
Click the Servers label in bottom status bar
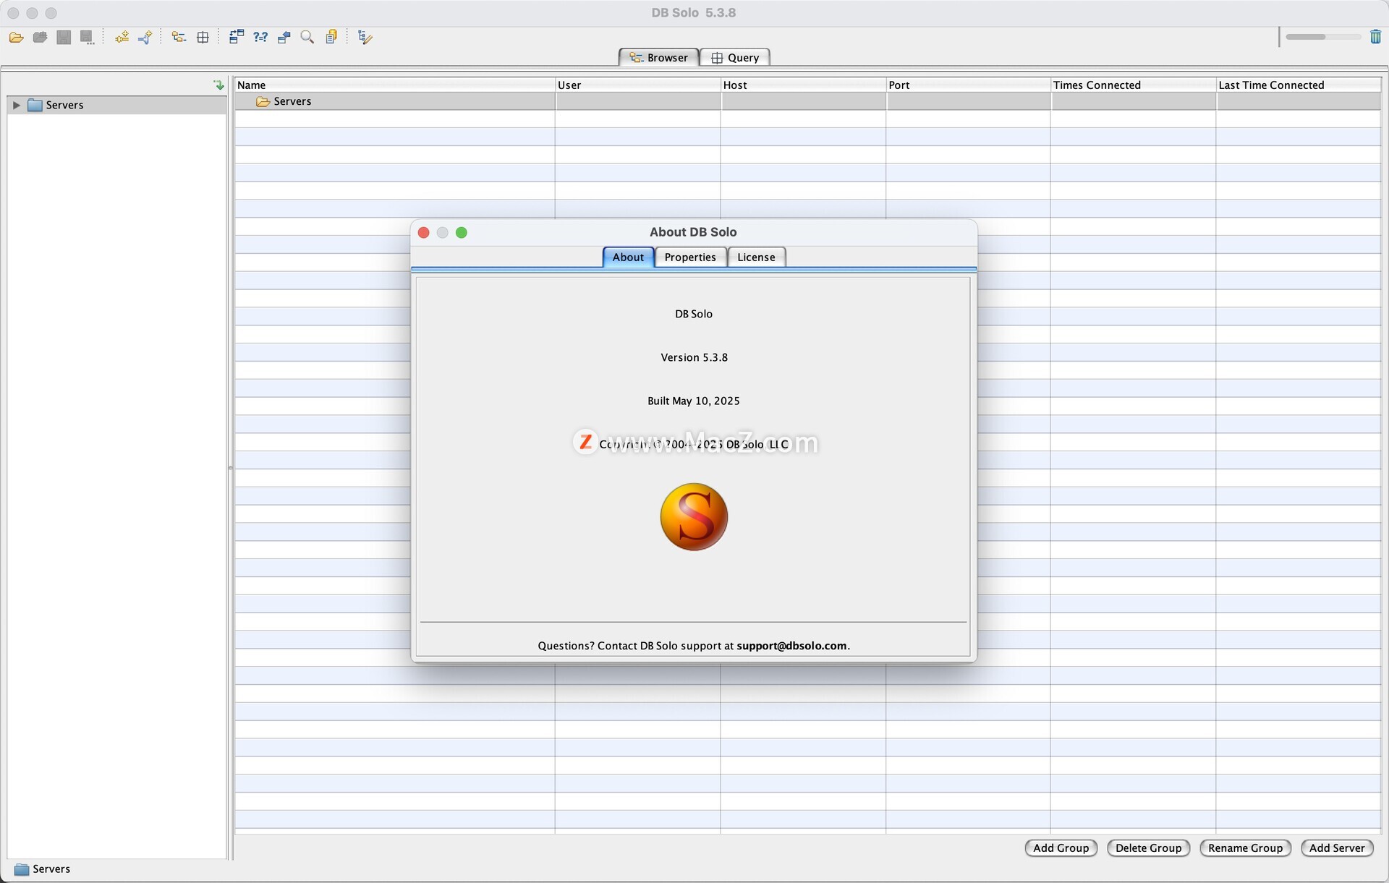[x=51, y=869]
